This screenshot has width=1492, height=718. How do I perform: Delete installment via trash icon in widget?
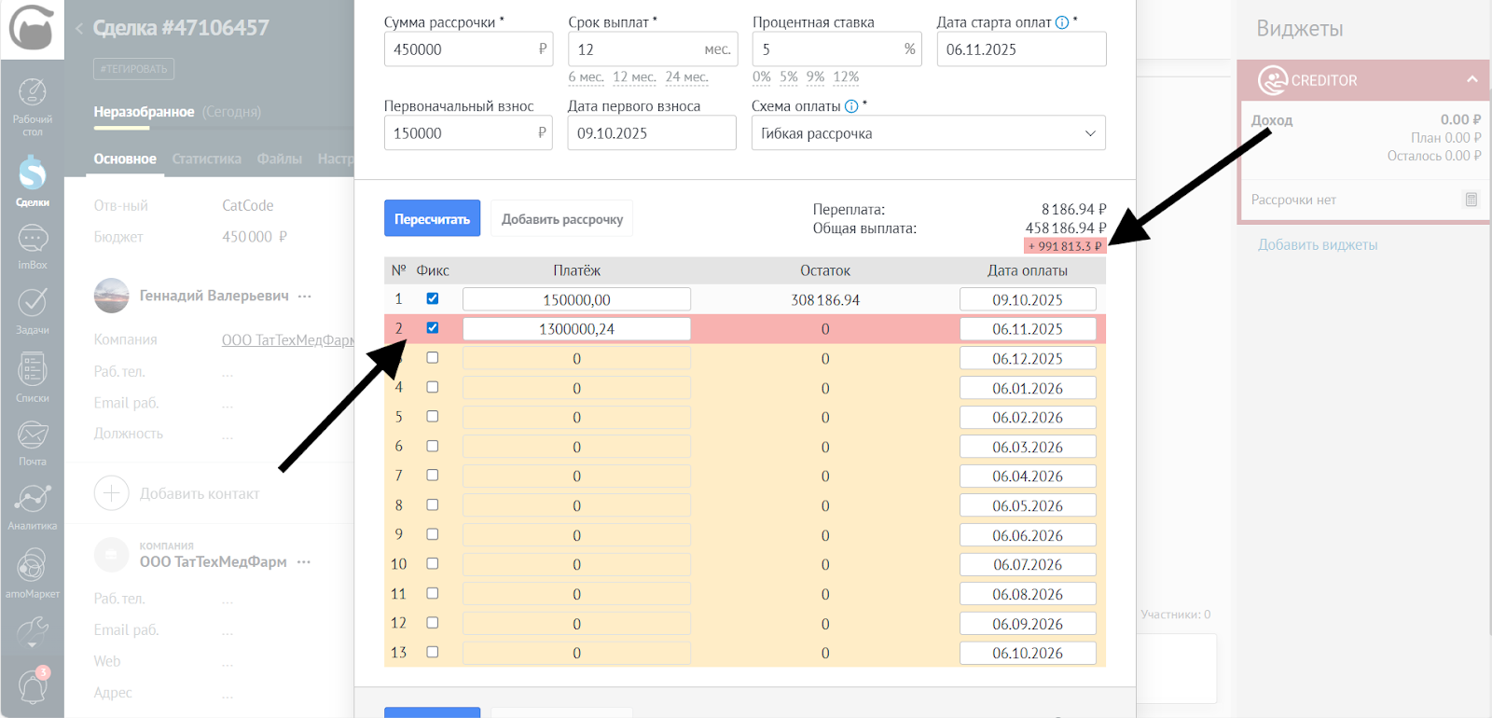click(1471, 200)
